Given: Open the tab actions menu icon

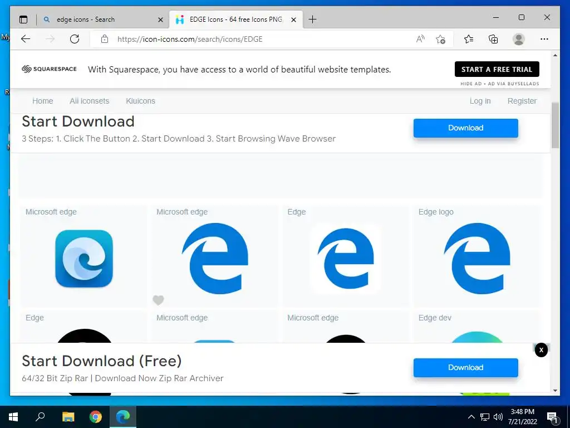Looking at the screenshot, I should (23, 20).
